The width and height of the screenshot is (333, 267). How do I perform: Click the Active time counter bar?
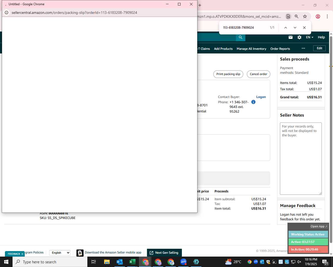point(308,242)
